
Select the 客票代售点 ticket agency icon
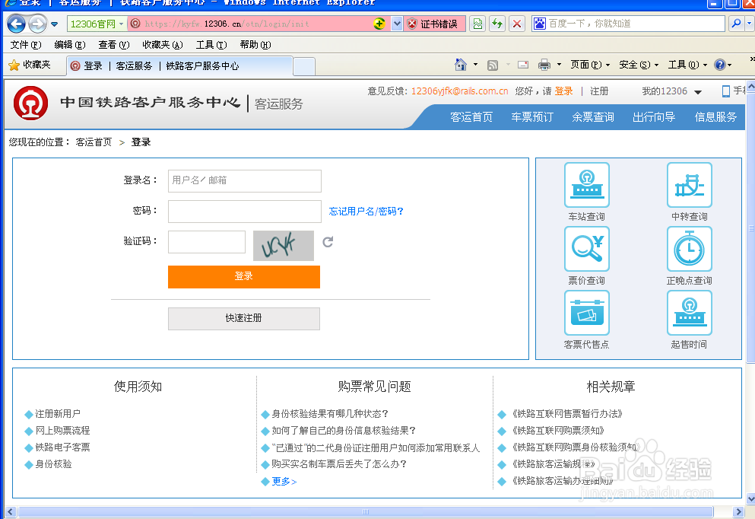(x=586, y=313)
